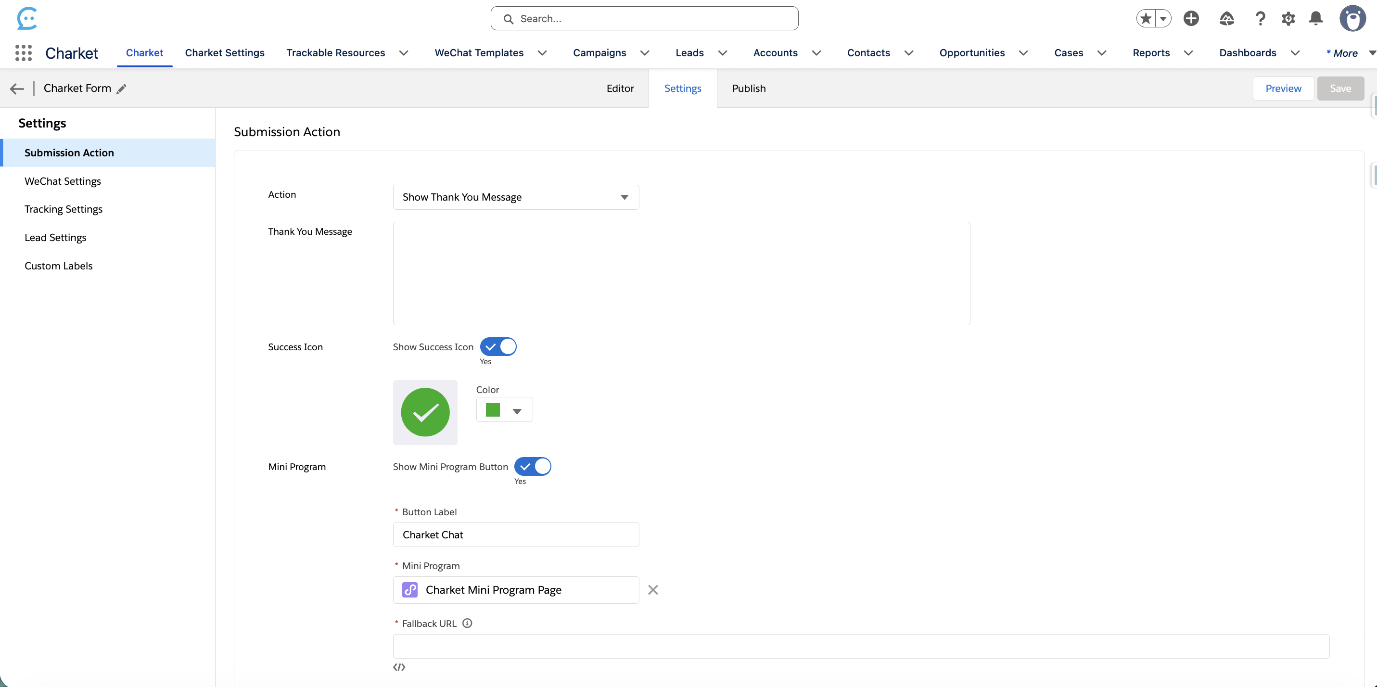Select Lead Settings in sidebar
This screenshot has width=1377, height=687.
tap(108, 237)
